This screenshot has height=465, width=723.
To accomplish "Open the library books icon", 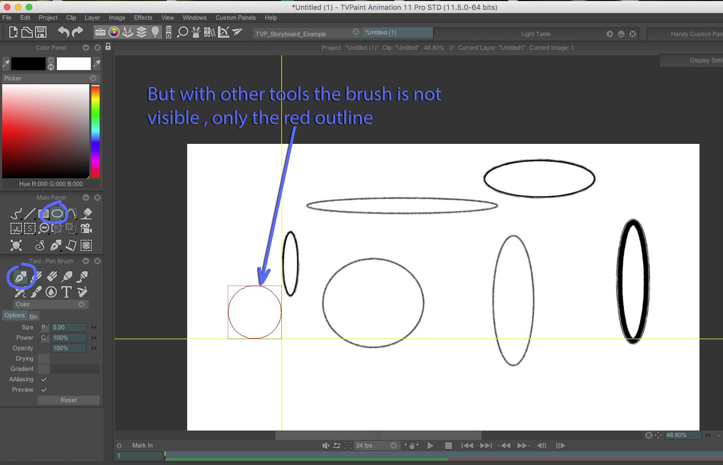I will pyautogui.click(x=210, y=32).
